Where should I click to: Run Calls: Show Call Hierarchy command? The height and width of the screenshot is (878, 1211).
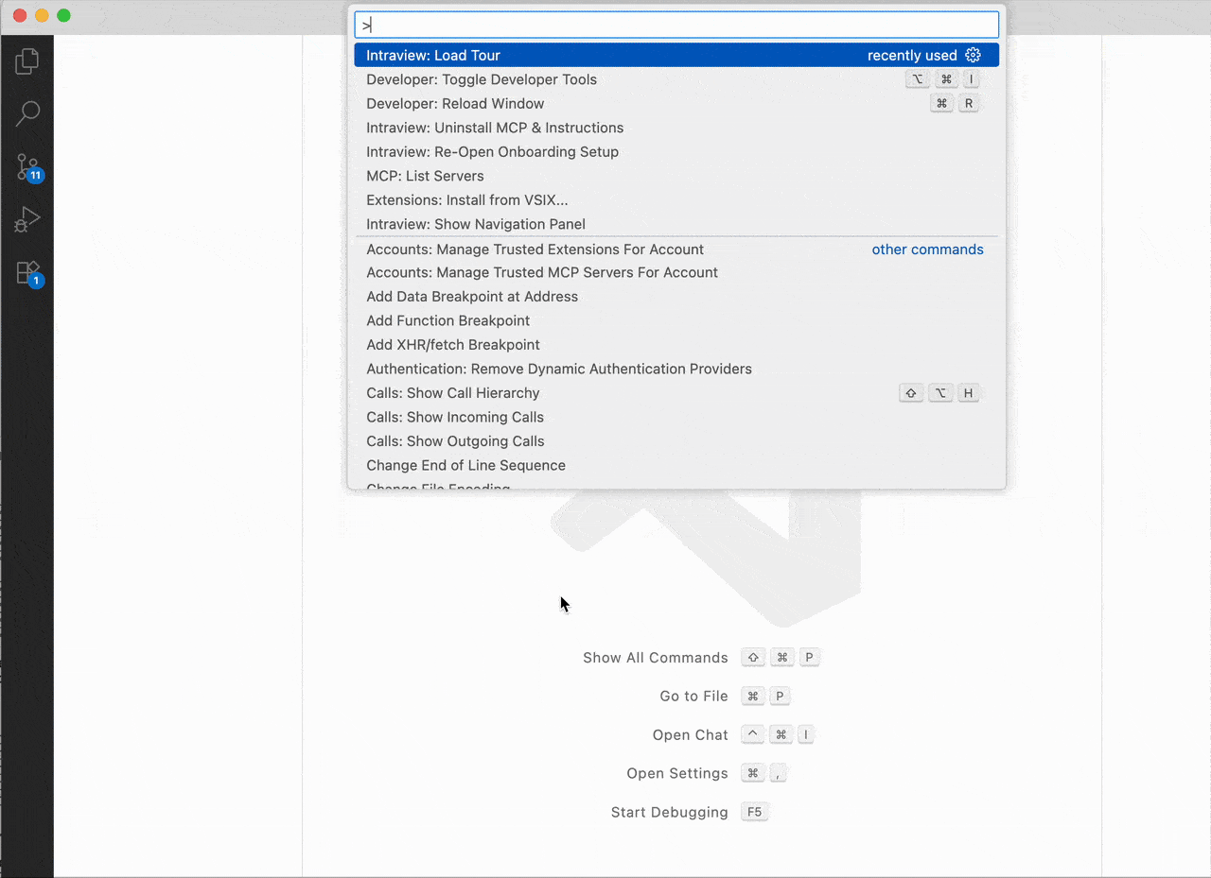[676, 393]
